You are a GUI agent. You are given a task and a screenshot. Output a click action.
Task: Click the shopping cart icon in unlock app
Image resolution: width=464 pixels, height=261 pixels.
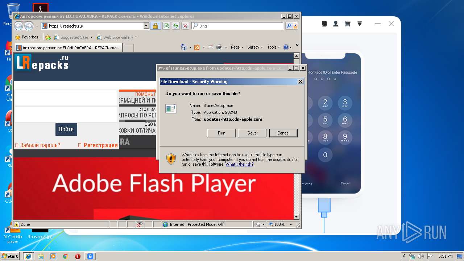[x=347, y=24]
